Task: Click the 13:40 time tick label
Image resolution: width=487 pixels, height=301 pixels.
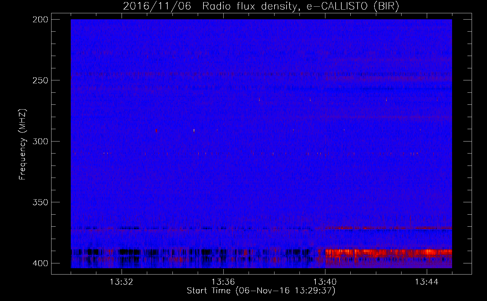Action: 325,282
